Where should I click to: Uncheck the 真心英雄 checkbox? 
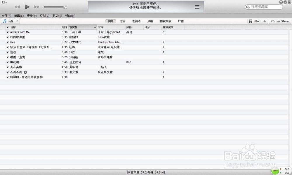[x=8, y=67]
